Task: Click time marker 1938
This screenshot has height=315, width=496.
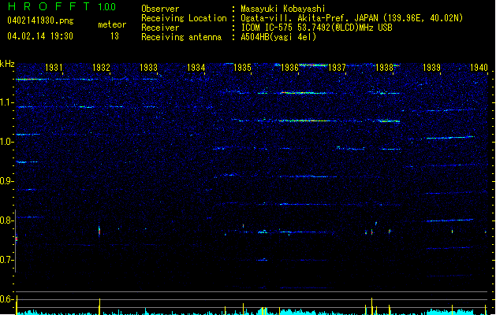Action: tap(384, 68)
